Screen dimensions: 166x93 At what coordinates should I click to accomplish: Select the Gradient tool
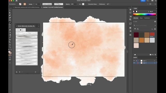10,35
